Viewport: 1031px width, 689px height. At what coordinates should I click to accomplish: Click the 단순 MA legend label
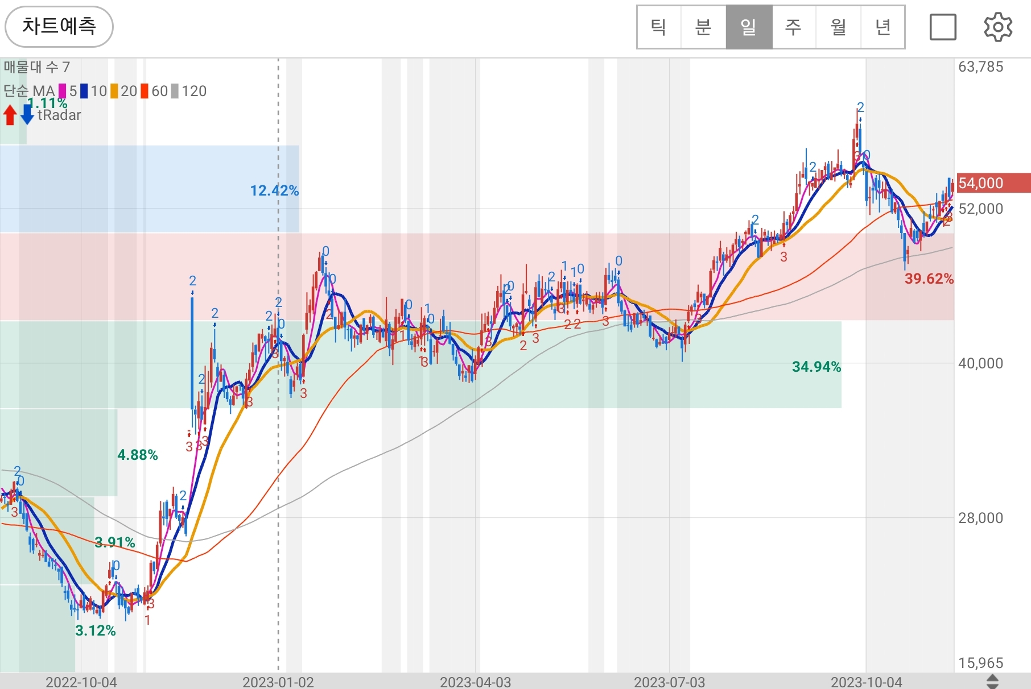point(29,91)
